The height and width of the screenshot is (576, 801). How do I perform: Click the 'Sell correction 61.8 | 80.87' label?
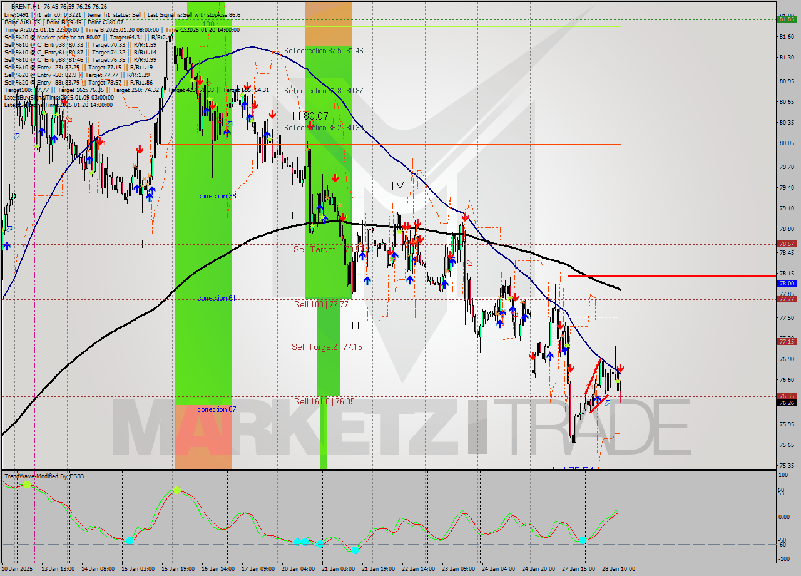tap(324, 91)
